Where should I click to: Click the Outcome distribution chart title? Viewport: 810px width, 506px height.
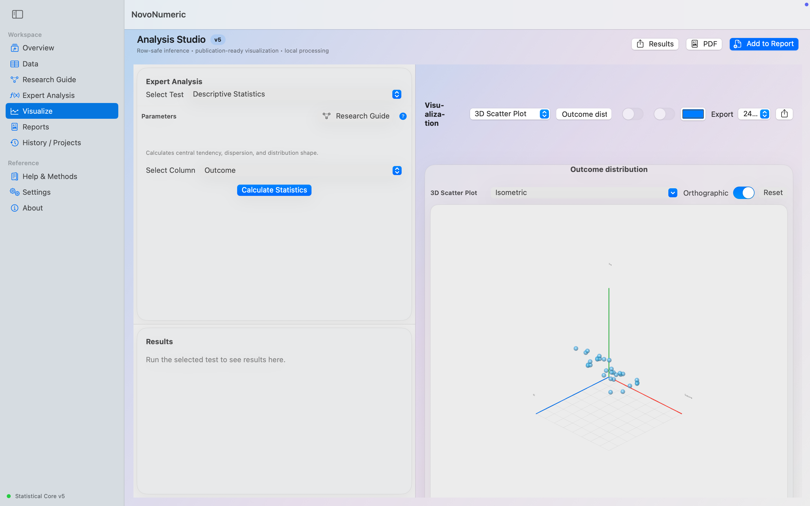point(609,169)
